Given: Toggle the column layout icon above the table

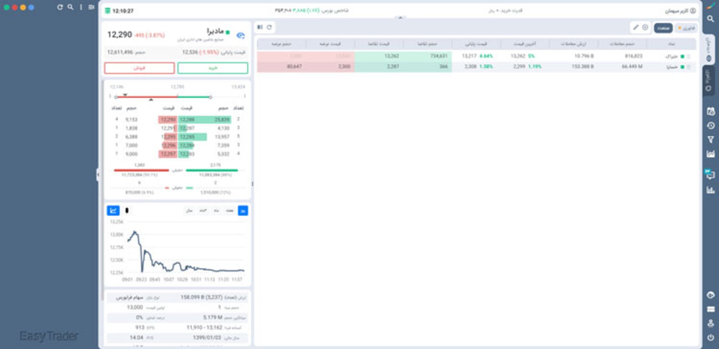Looking at the screenshot, I should (260, 27).
